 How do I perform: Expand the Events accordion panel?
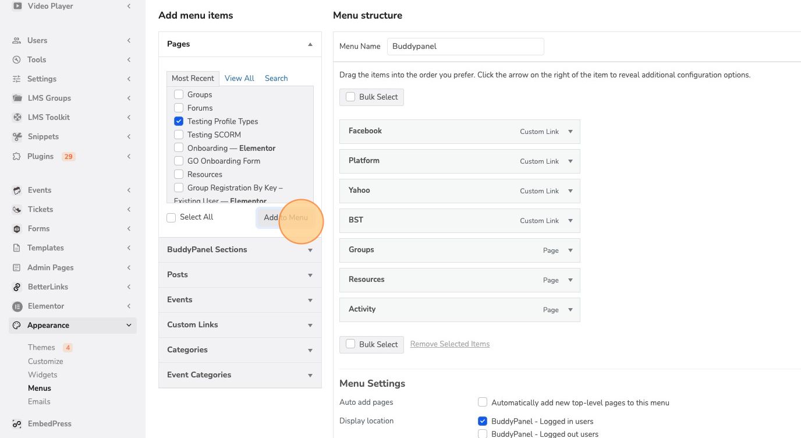[x=310, y=300]
